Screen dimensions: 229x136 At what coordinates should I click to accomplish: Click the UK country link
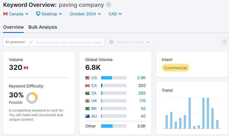point(94,101)
